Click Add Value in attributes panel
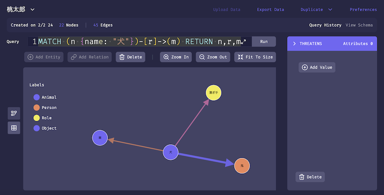384x195 pixels. [317, 67]
